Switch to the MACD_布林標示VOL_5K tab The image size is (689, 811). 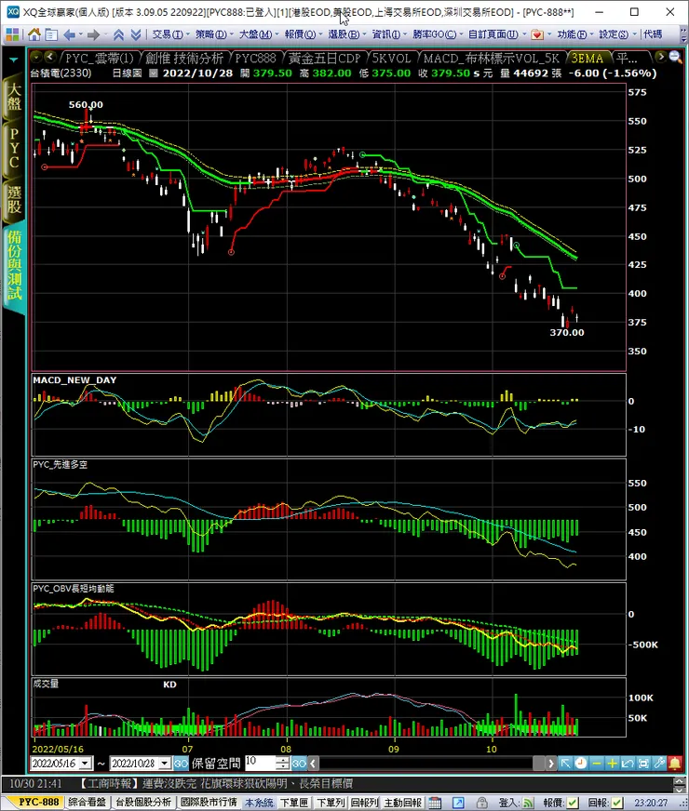(492, 58)
